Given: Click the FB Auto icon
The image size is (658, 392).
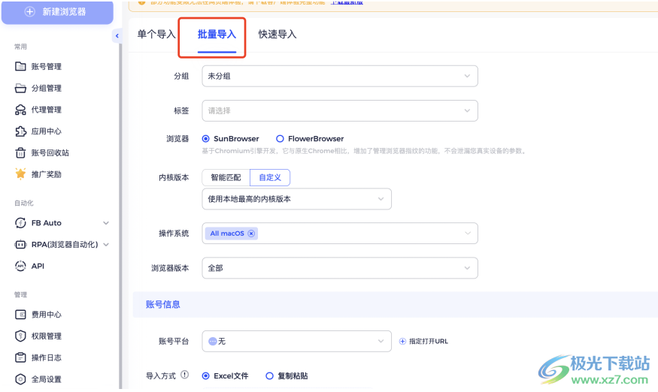Looking at the screenshot, I should (20, 222).
